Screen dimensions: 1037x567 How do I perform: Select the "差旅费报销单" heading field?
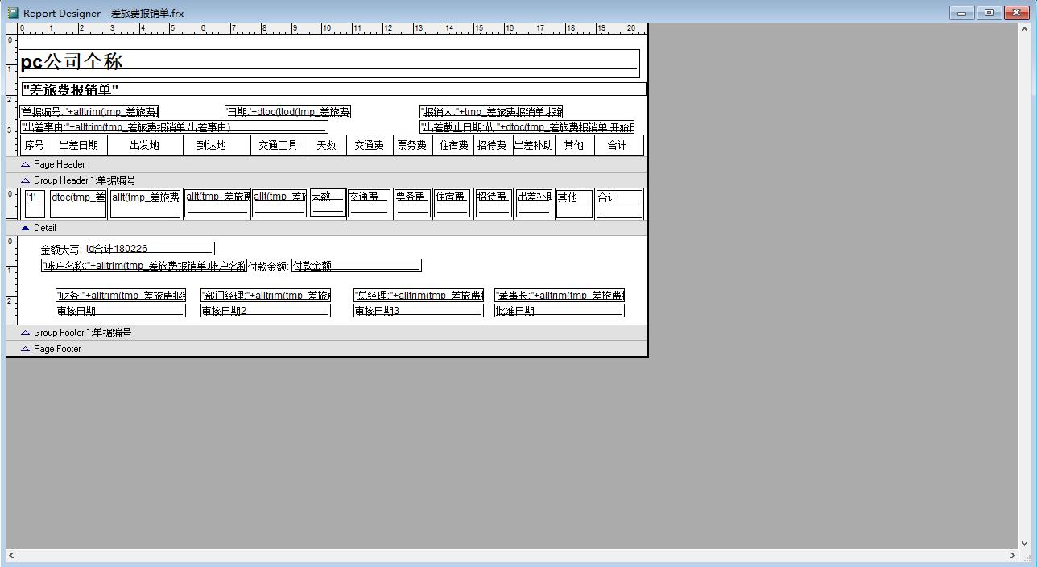(x=333, y=89)
